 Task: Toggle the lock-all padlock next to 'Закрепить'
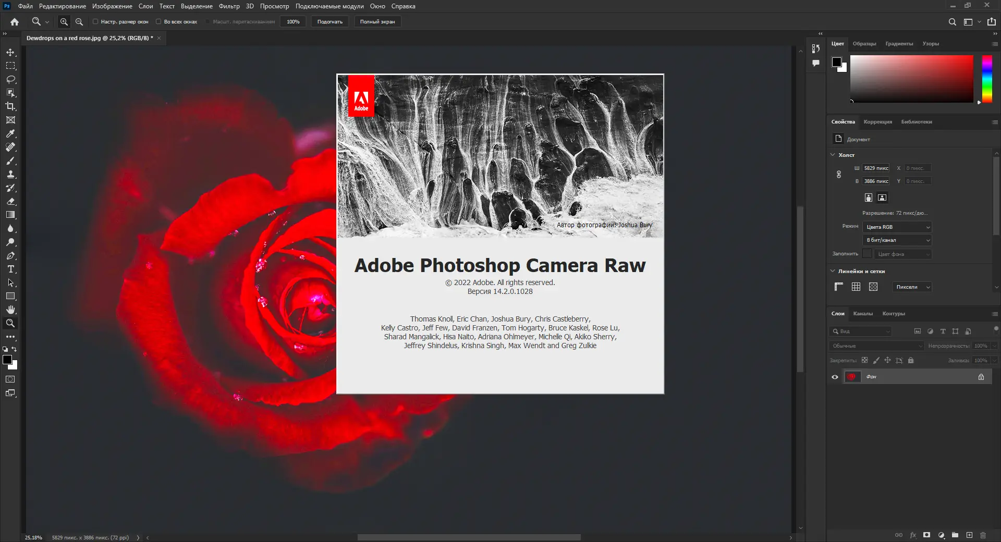911,360
